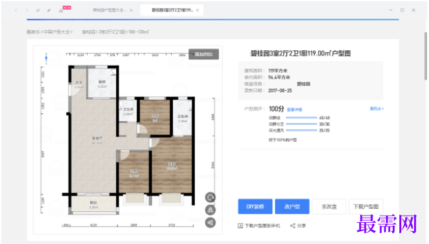This screenshot has height=244, width=429.
Task: Click the 添加对比 button on the floor plan
Action: 204,54
